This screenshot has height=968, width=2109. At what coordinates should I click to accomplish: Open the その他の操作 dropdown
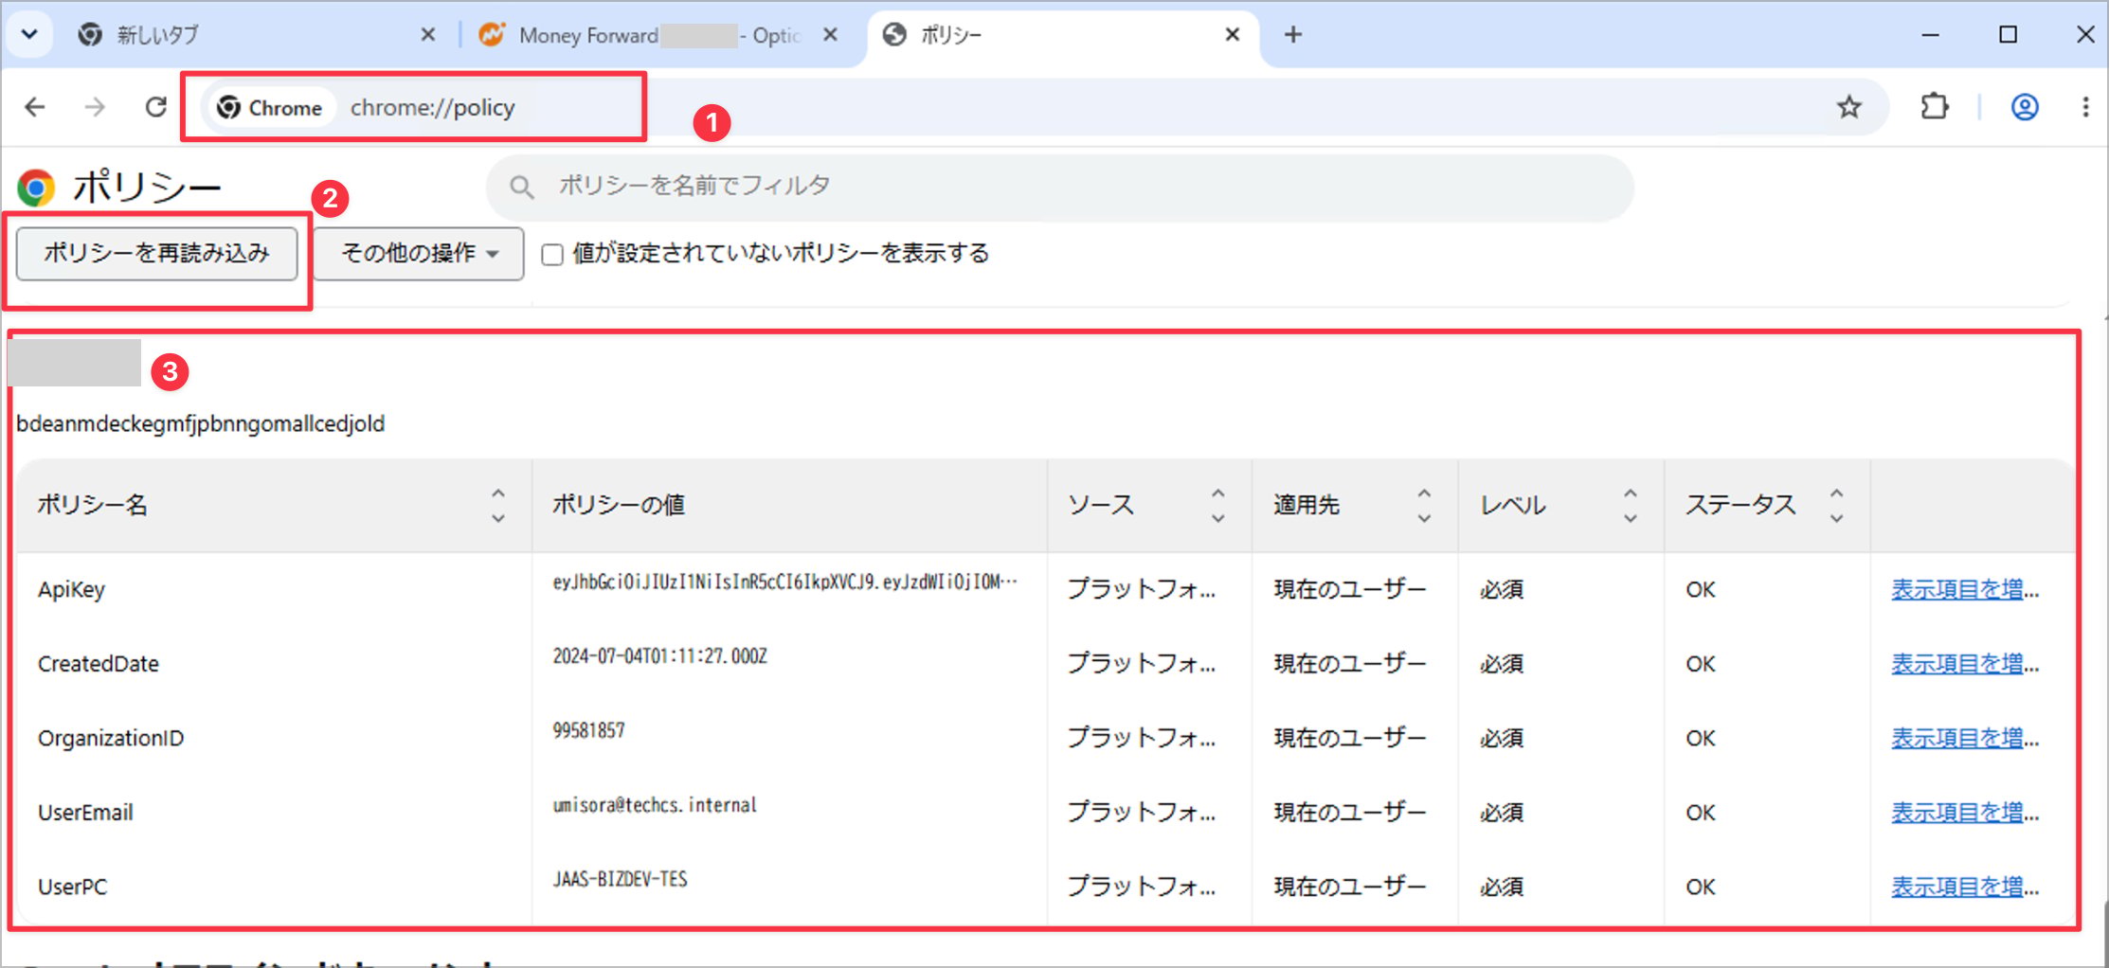419,253
